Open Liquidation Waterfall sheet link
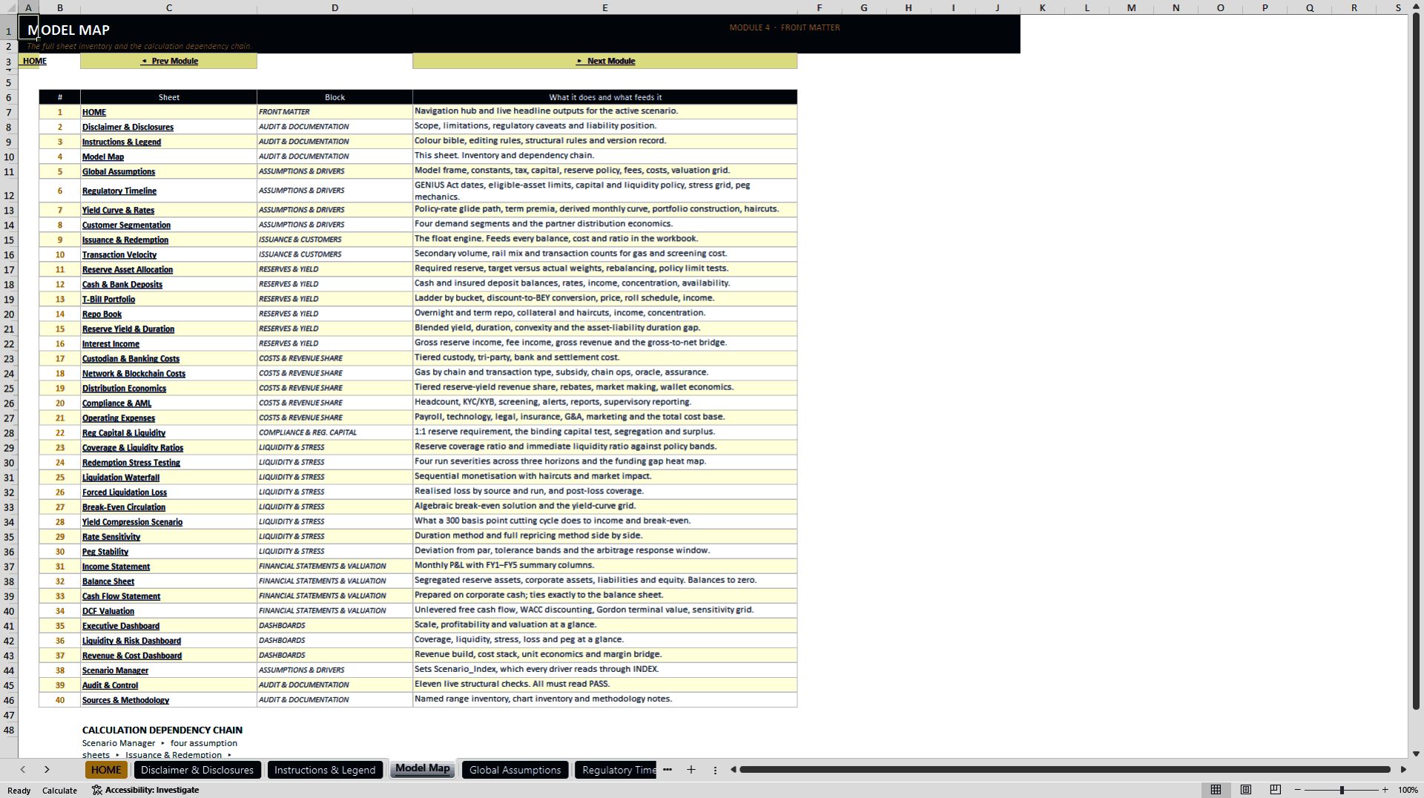 point(121,478)
